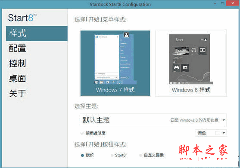Open the 桌面 section

[x=17, y=79]
